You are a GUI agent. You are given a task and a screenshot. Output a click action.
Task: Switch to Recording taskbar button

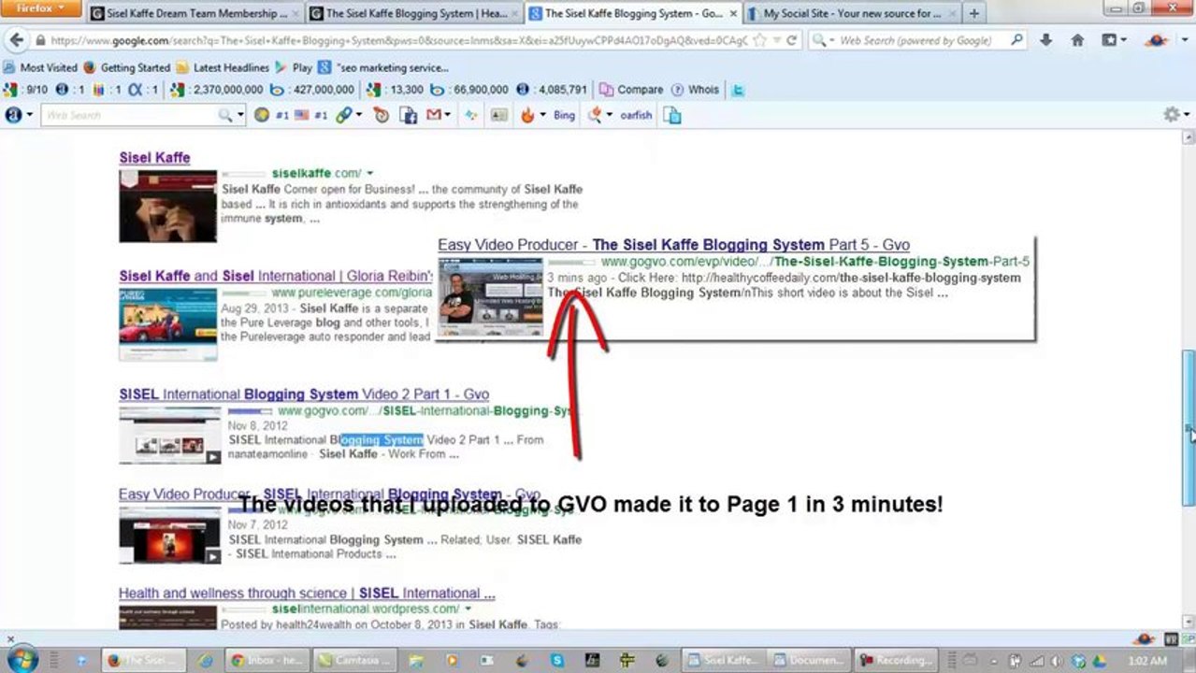[x=896, y=660]
